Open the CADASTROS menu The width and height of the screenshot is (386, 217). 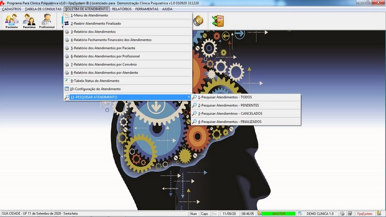click(12, 9)
